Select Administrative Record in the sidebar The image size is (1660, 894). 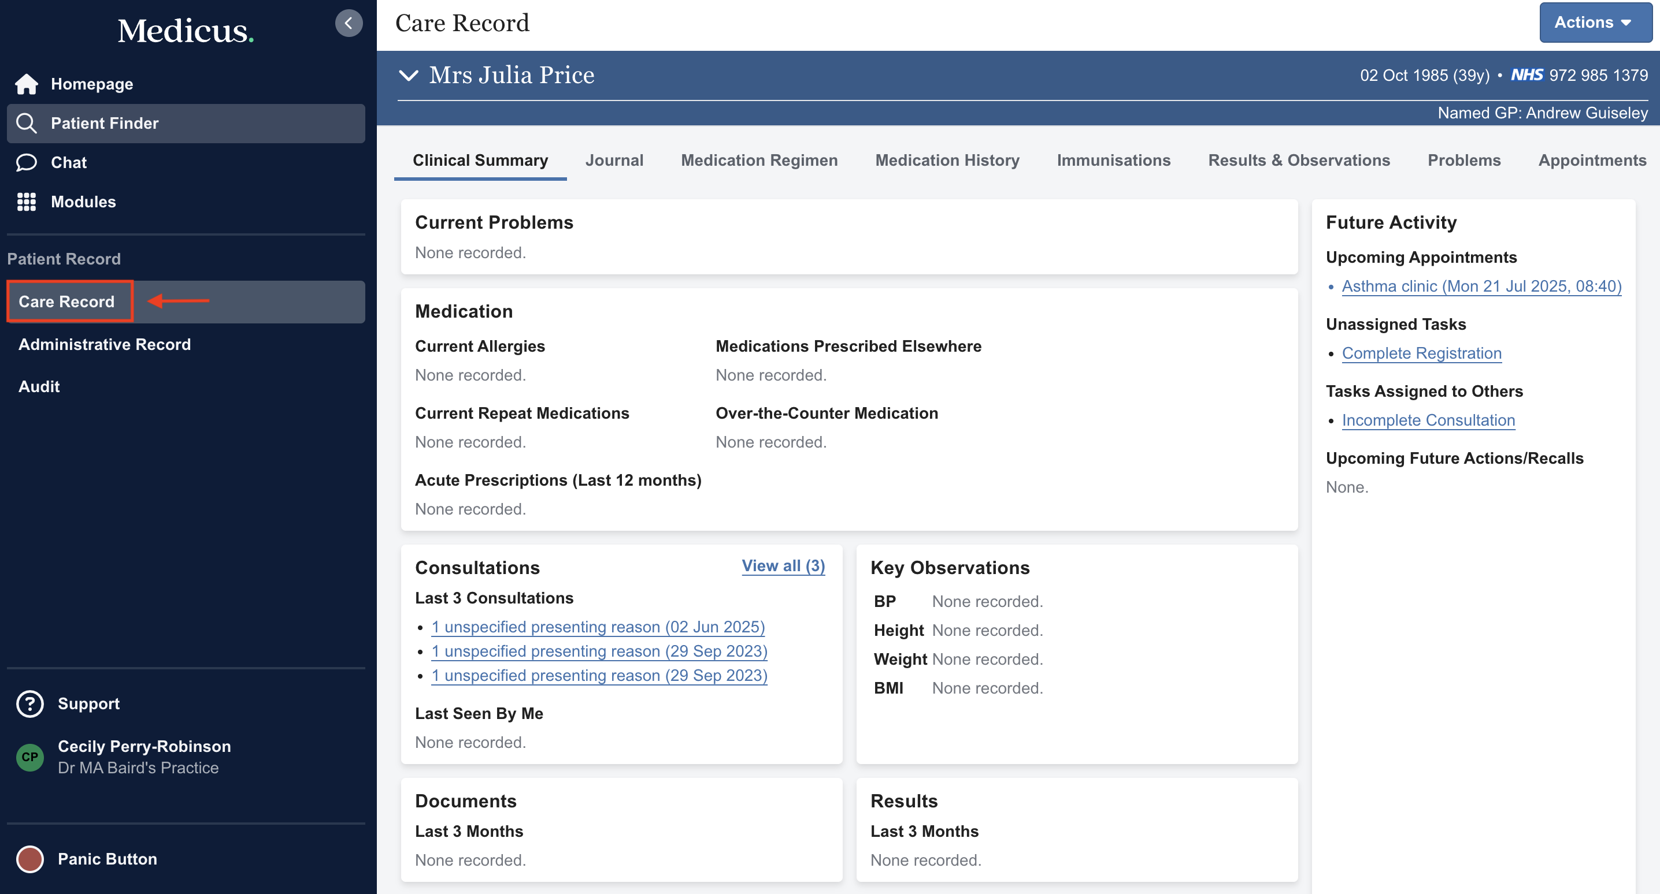pyautogui.click(x=105, y=344)
